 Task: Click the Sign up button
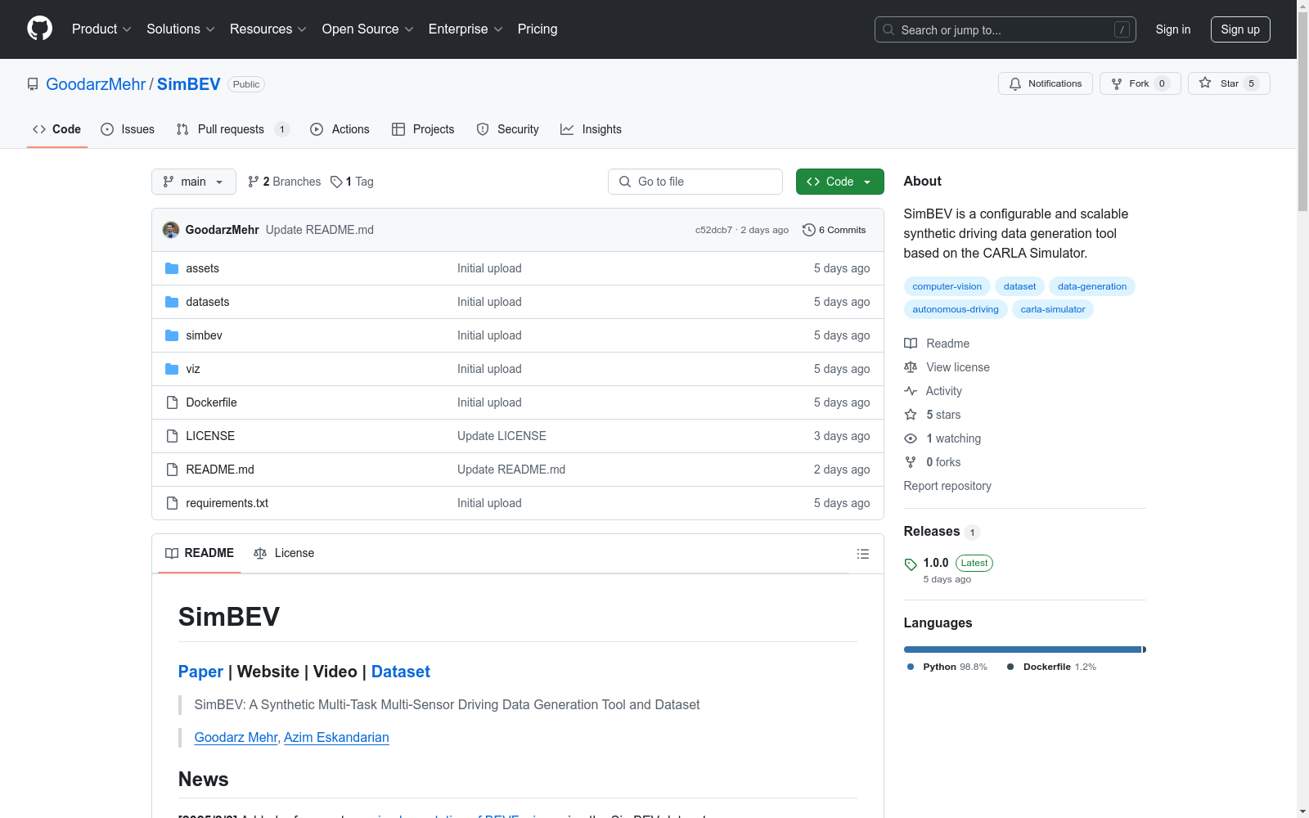click(x=1240, y=29)
